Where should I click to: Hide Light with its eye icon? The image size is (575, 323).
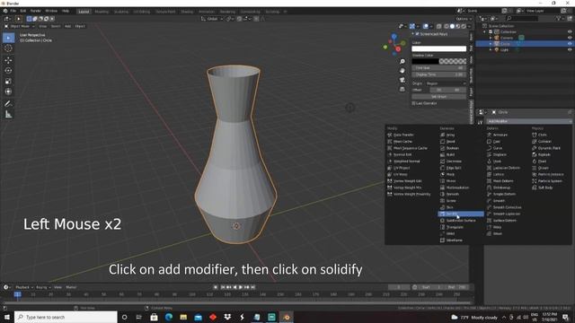(x=570, y=49)
